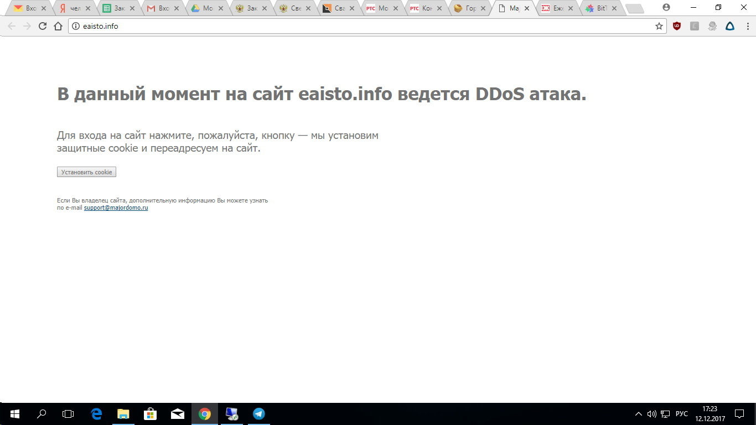This screenshot has height=425, width=756.
Task: Open Windows taskbar search
Action: pyautogui.click(x=42, y=414)
